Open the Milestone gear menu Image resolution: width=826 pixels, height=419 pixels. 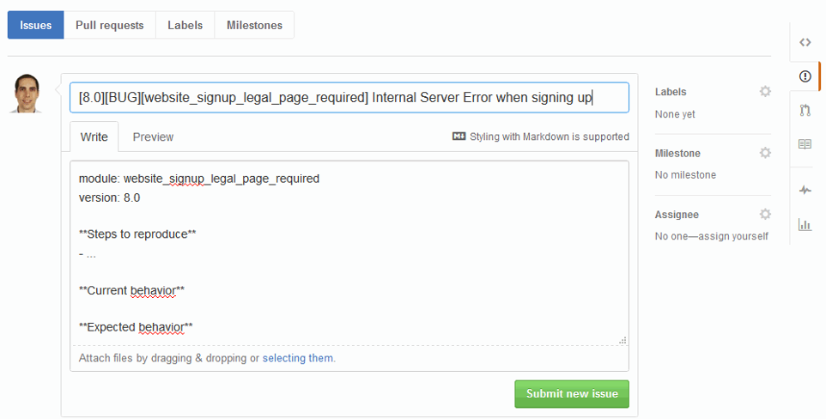point(765,153)
